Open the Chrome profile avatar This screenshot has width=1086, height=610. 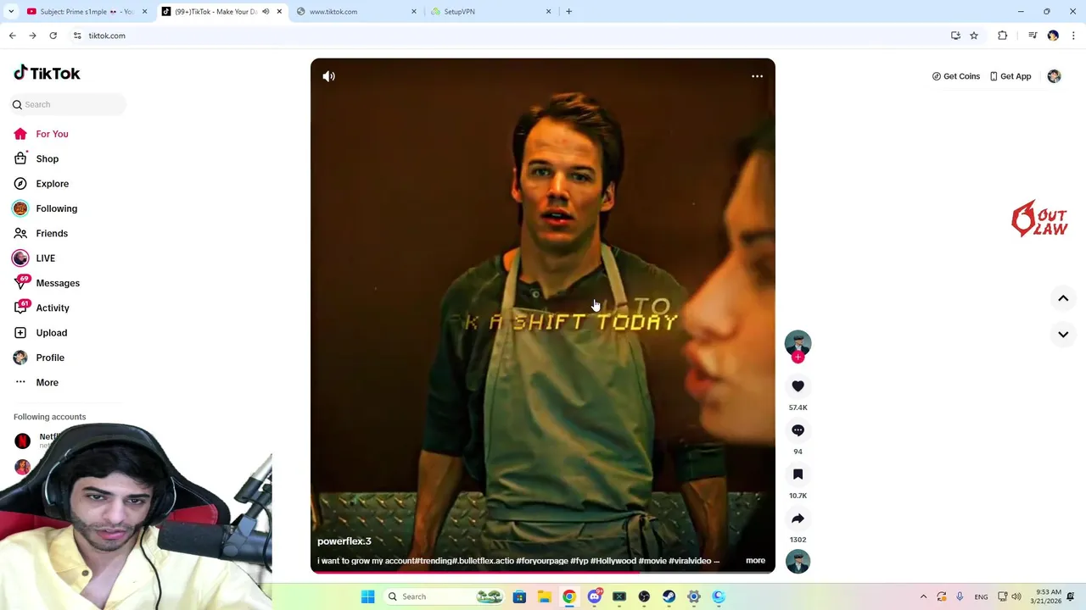click(1053, 36)
